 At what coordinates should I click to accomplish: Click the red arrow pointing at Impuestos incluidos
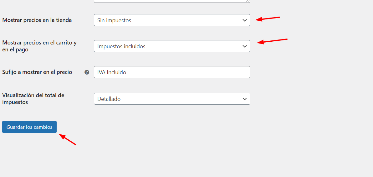(x=272, y=41)
